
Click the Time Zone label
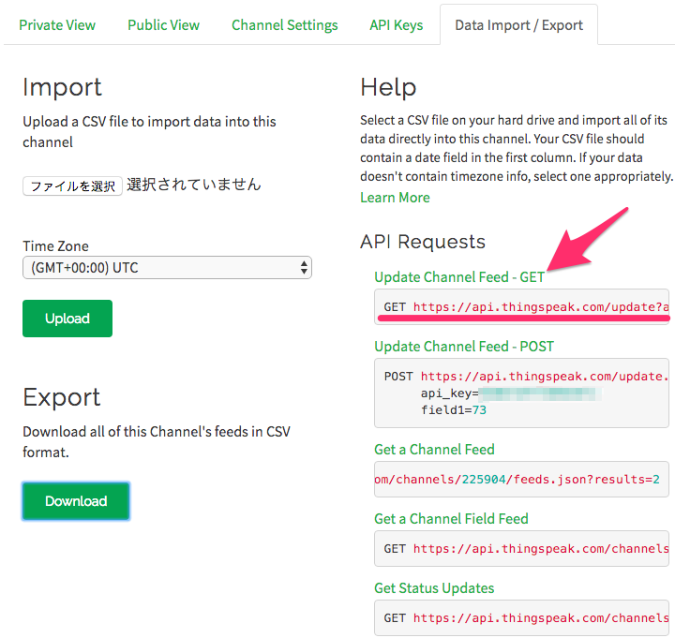pyautogui.click(x=55, y=246)
